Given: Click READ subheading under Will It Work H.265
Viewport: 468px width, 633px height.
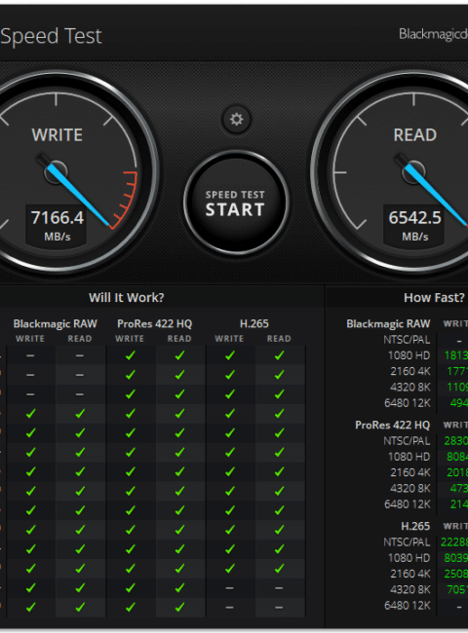Looking at the screenshot, I should 279,339.
